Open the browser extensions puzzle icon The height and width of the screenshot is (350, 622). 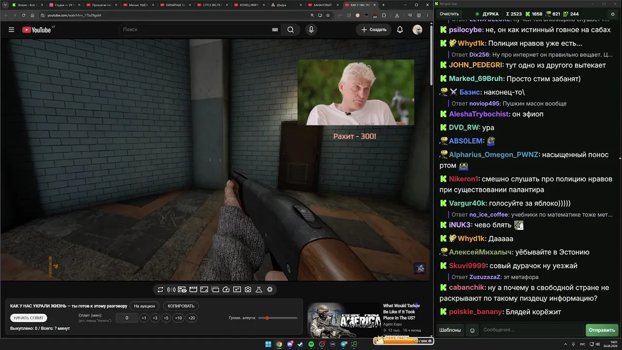coord(384,15)
